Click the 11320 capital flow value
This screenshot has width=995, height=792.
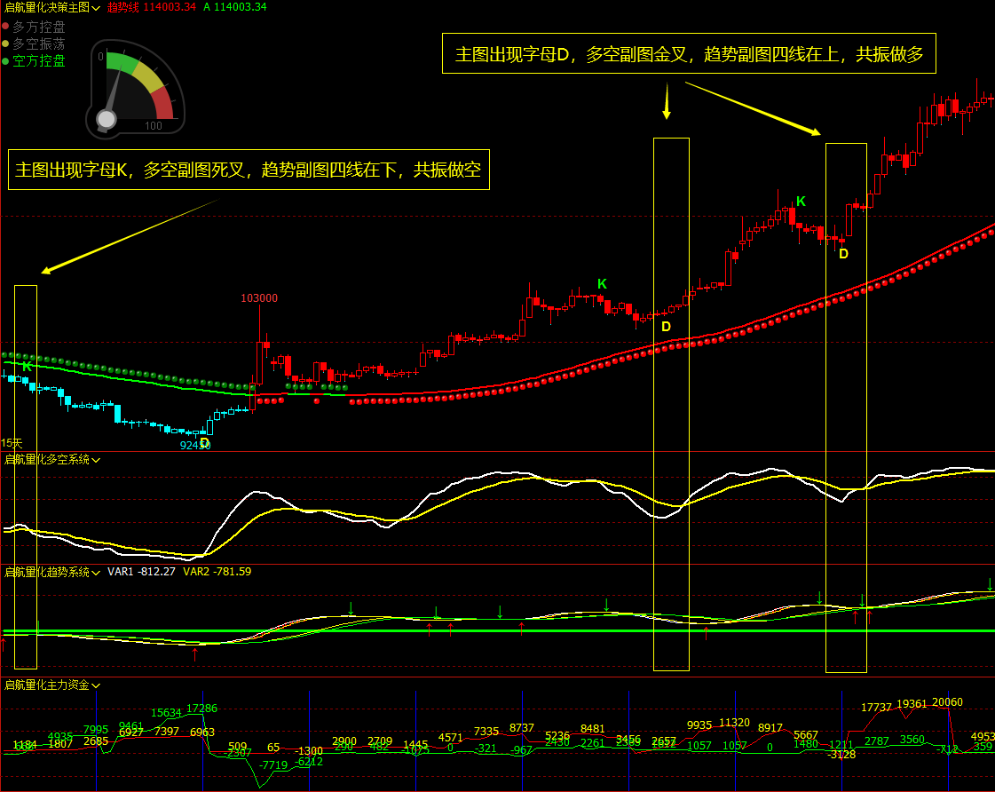734,723
